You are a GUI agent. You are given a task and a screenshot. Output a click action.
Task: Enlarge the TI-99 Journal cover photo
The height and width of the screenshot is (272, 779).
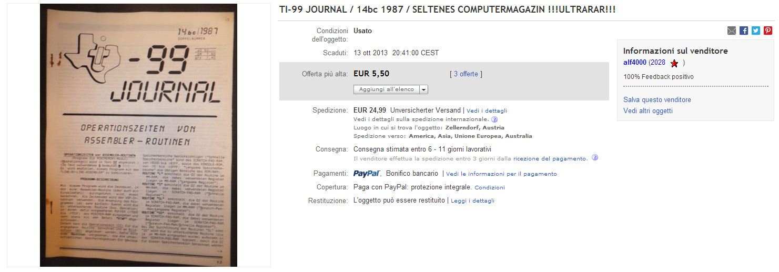(139, 136)
